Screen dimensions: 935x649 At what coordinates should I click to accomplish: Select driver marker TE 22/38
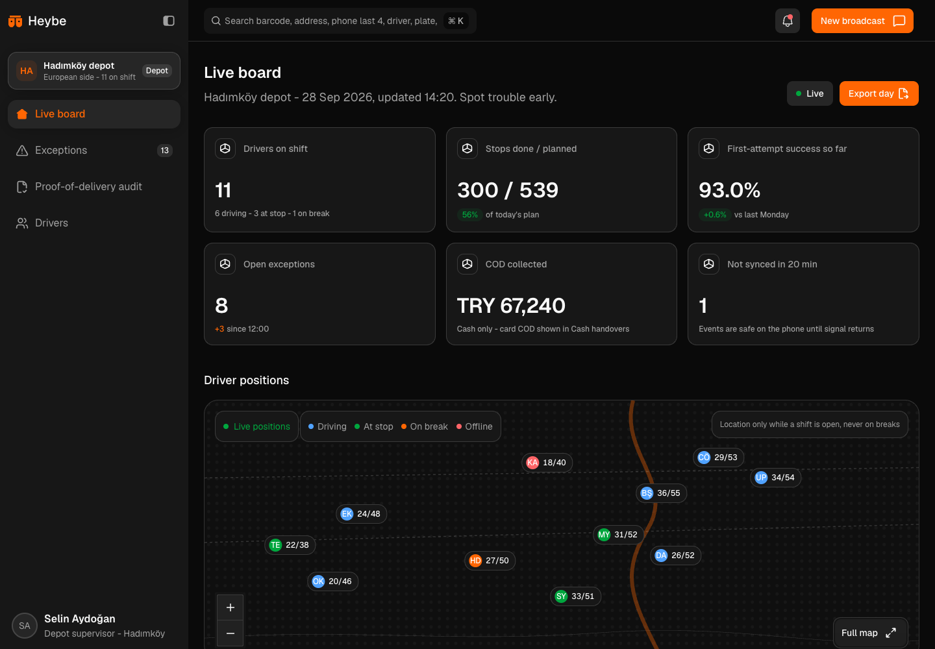[290, 545]
